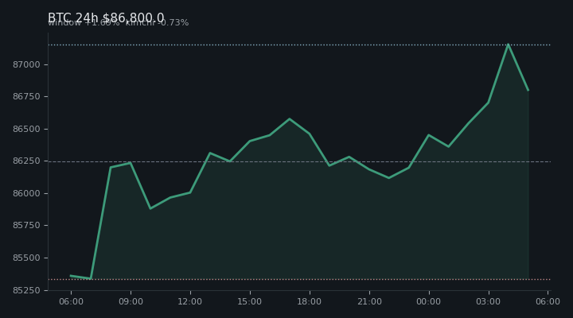Click the "18:00" x-axis label
This screenshot has width=573, height=318.
pyautogui.click(x=310, y=301)
